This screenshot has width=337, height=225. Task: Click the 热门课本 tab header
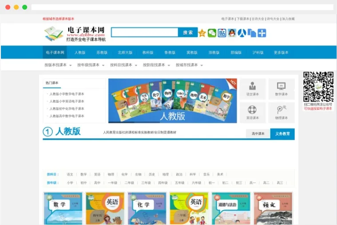pyautogui.click(x=52, y=83)
